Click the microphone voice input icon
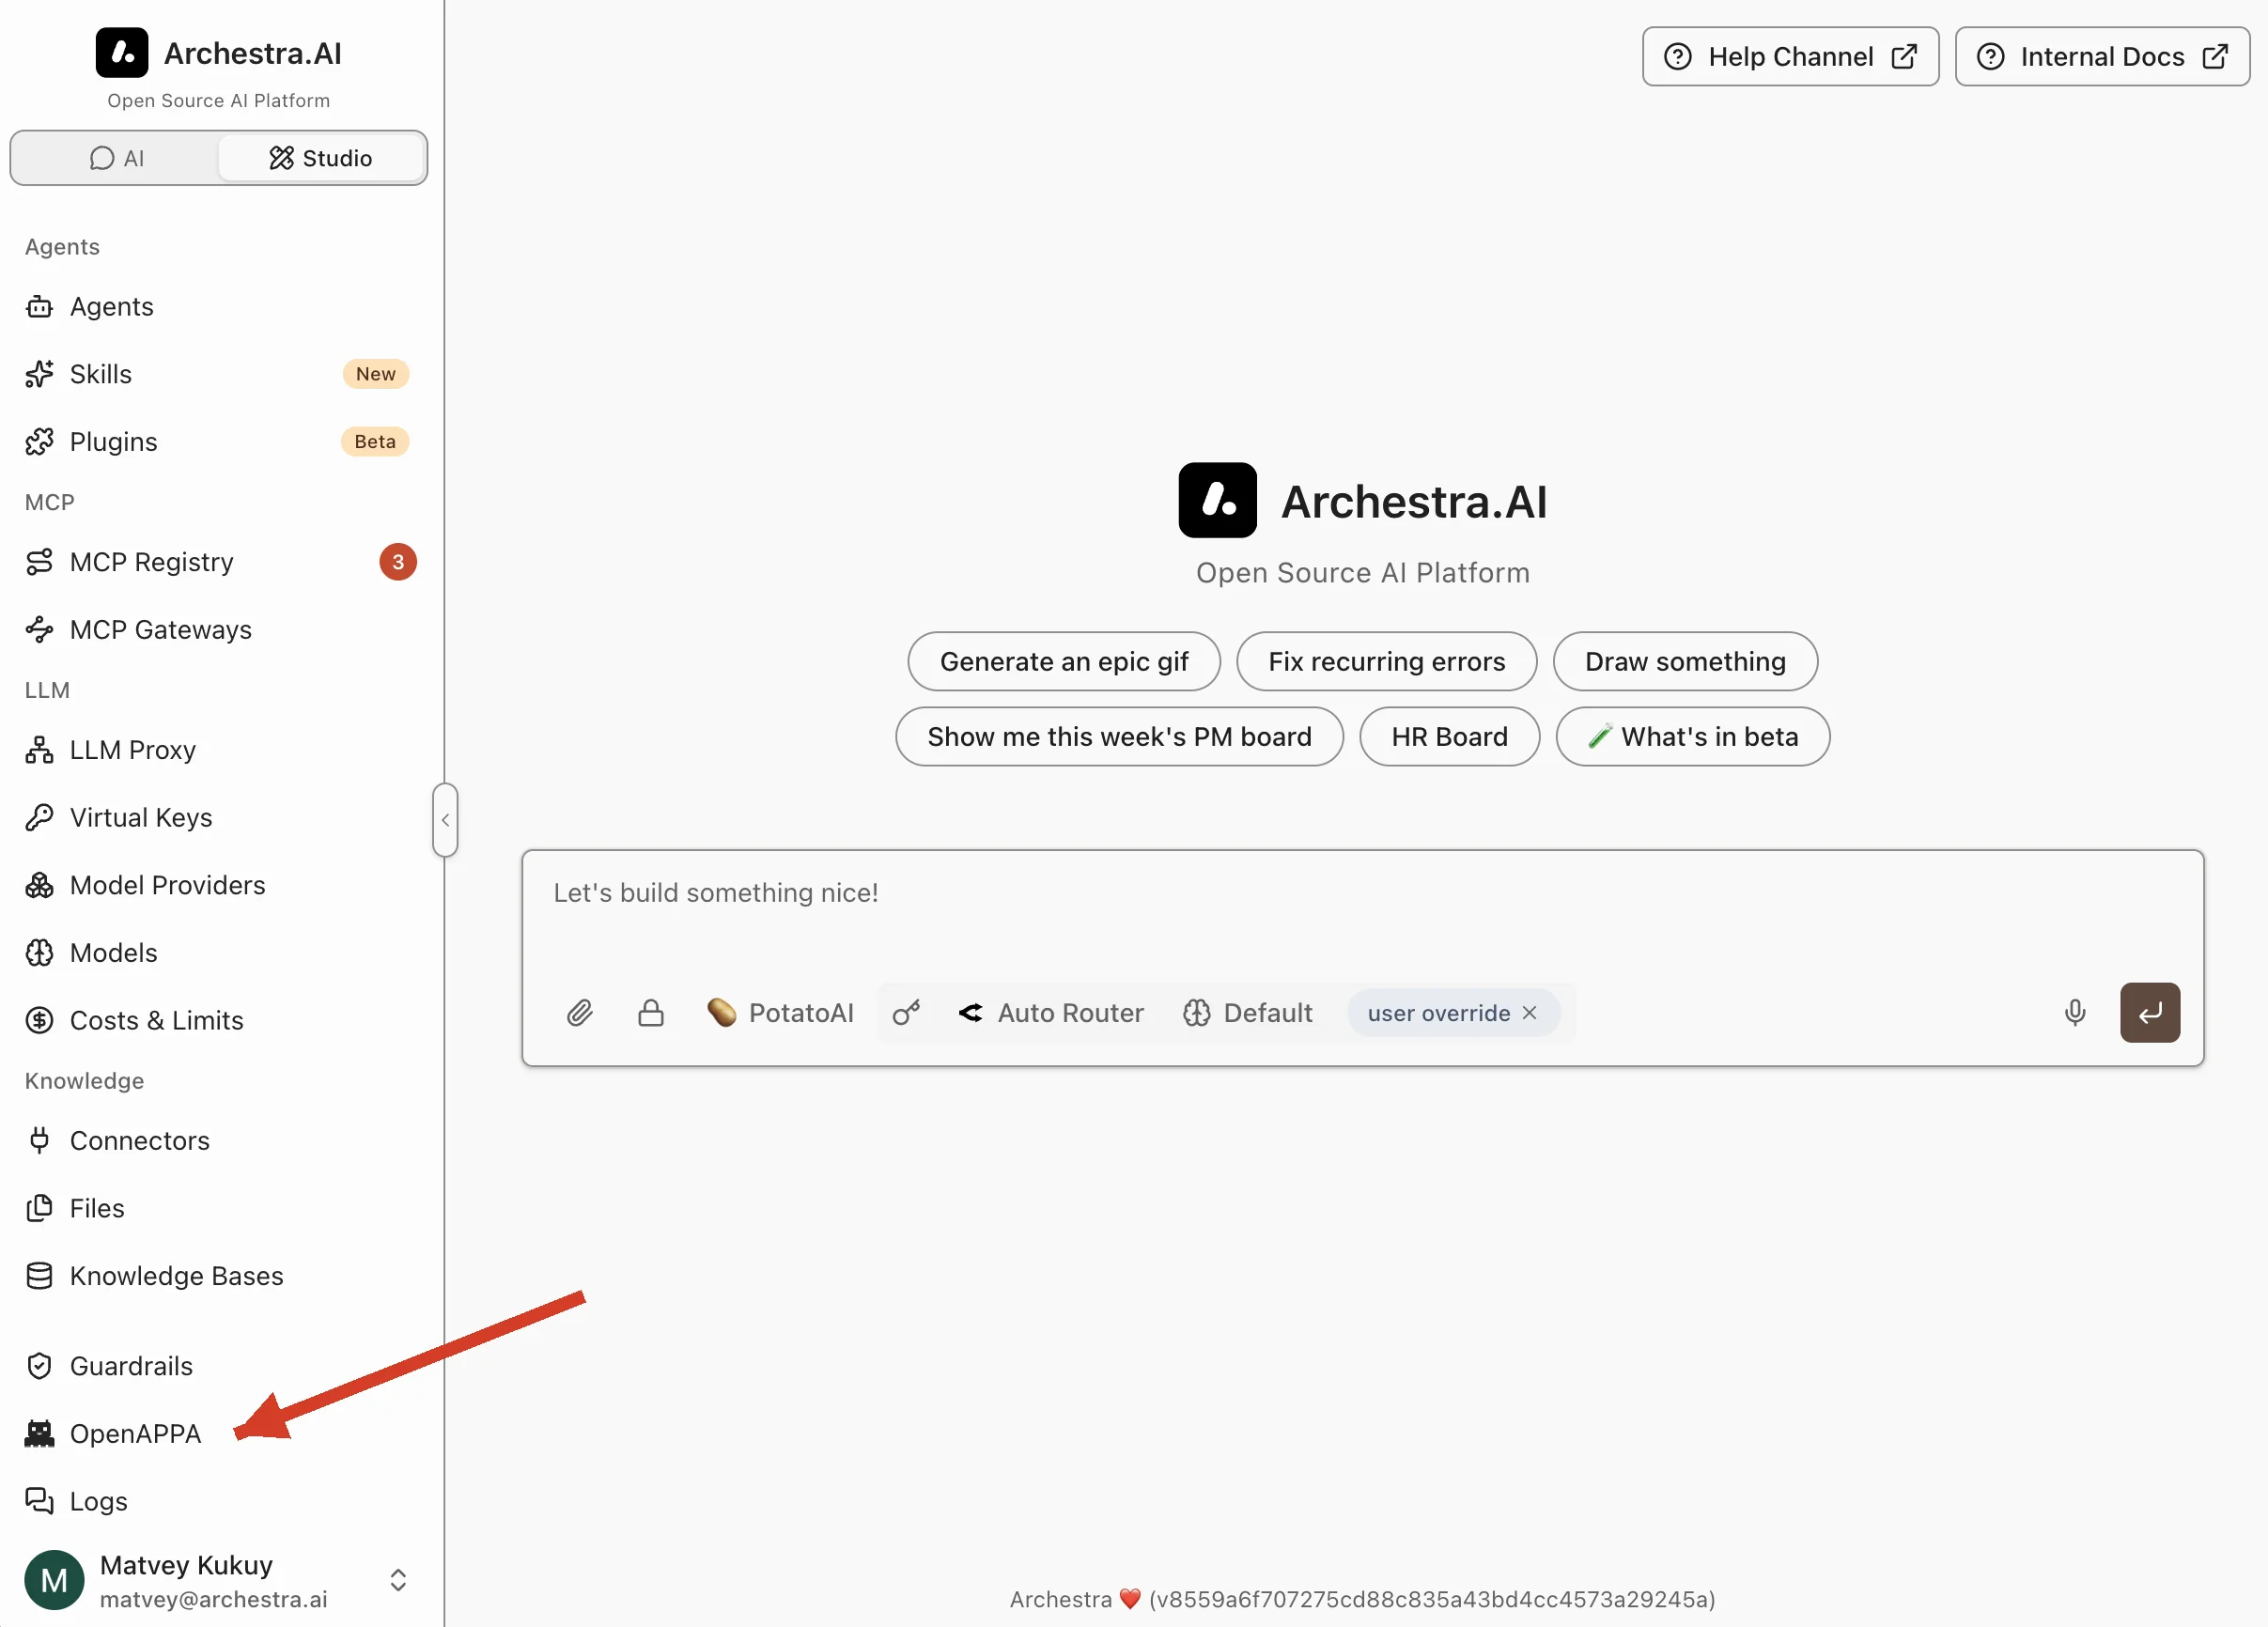2268x1627 pixels. click(2075, 1013)
